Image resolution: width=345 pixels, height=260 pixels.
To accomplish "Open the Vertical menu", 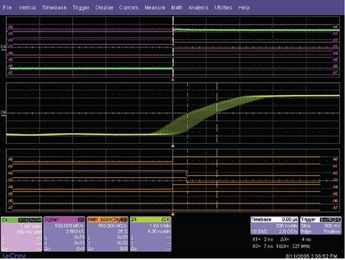I will coord(27,7).
